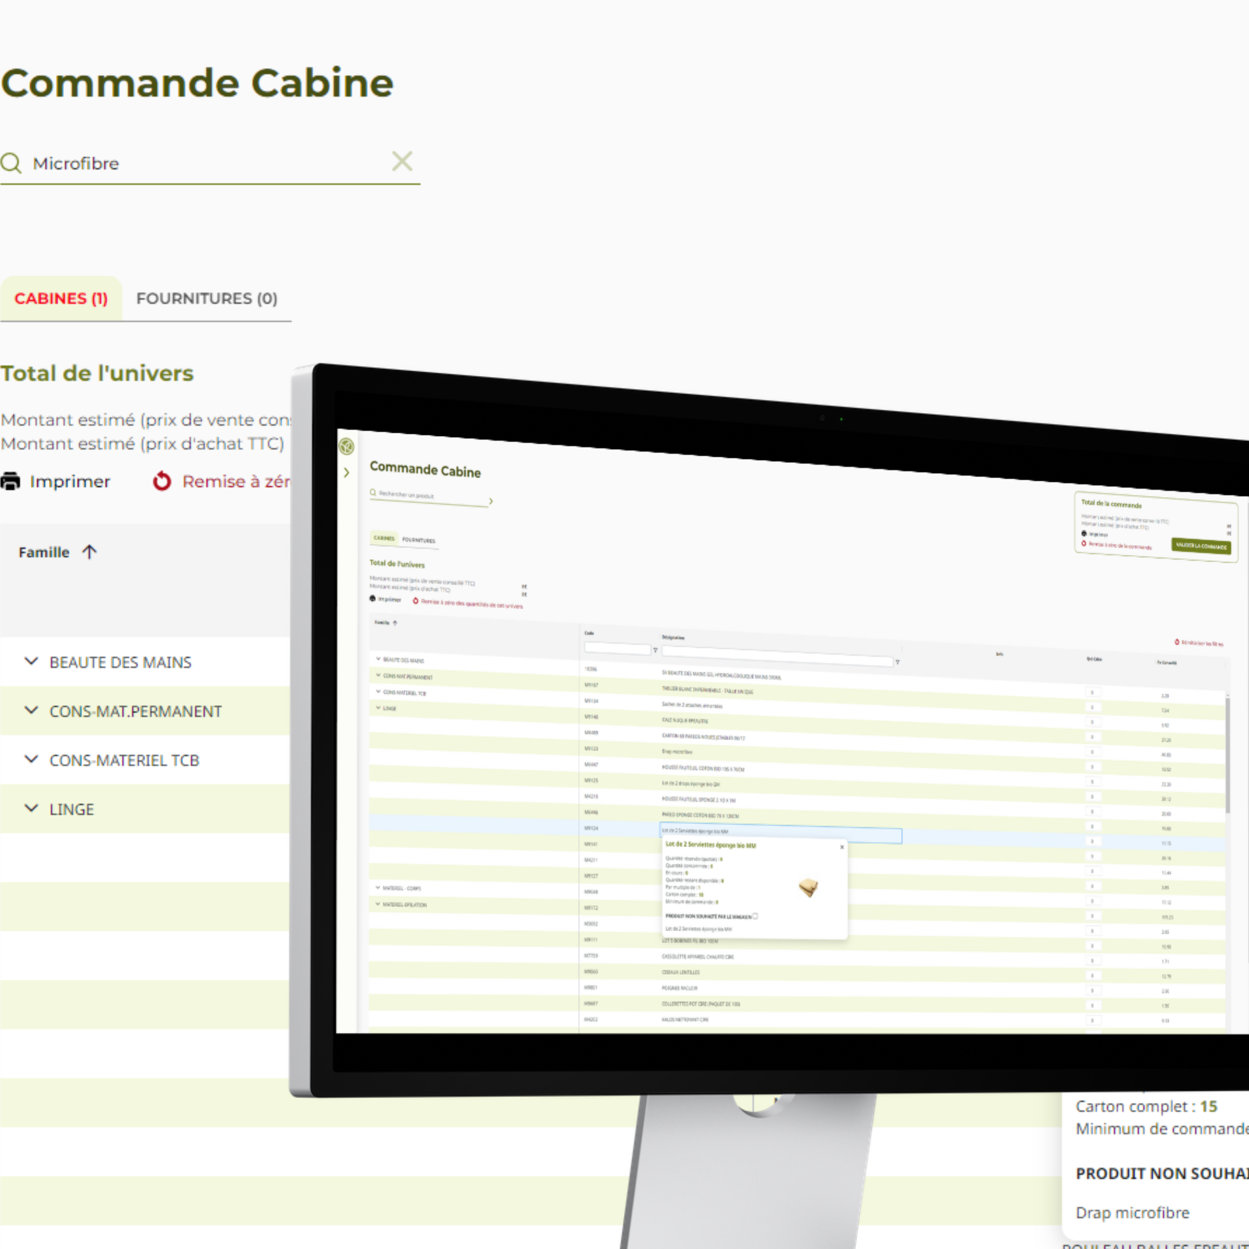The image size is (1249, 1249).
Task: Expand the sidebar chevron on the monitor screen
Action: 346,473
